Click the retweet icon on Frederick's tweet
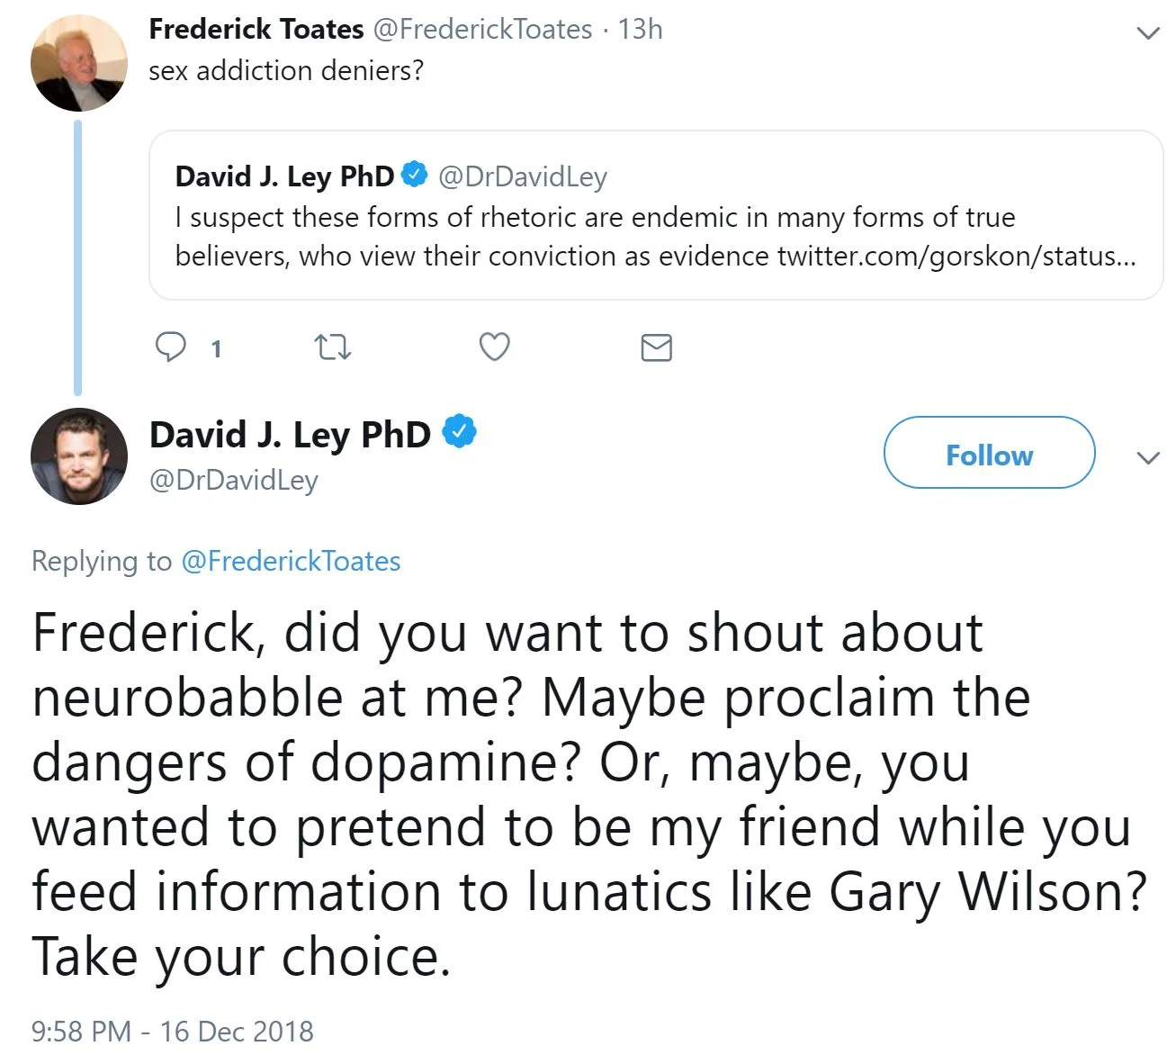This screenshot has height=1064, width=1176. point(333,347)
